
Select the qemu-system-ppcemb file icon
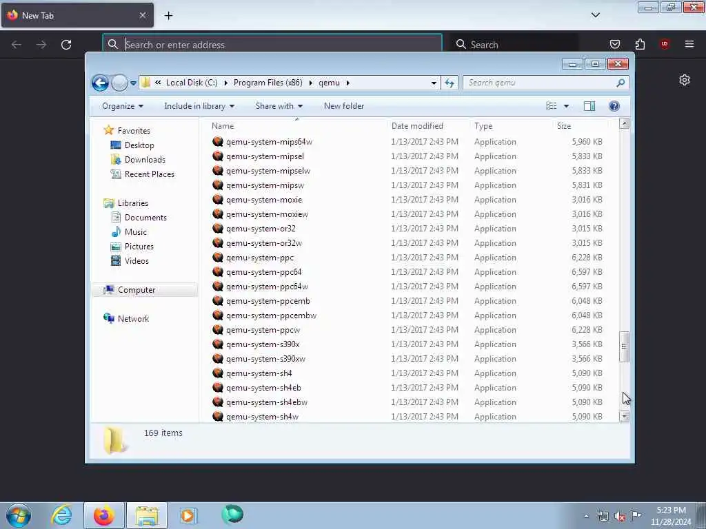pyautogui.click(x=218, y=300)
